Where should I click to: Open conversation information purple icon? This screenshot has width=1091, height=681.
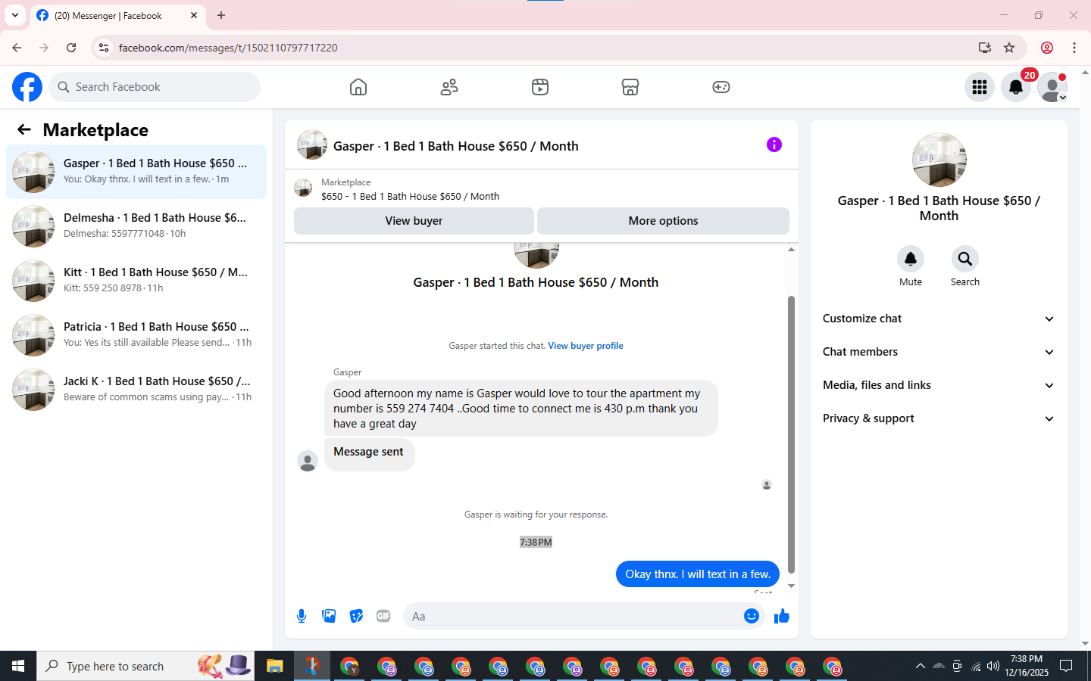(x=774, y=145)
